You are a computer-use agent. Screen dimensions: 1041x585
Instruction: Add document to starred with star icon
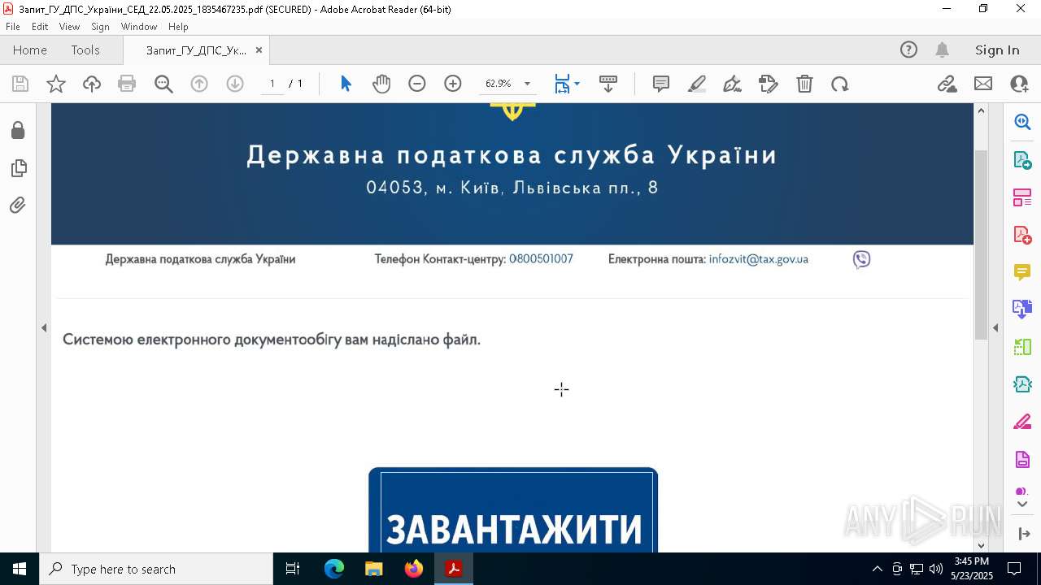pos(56,84)
